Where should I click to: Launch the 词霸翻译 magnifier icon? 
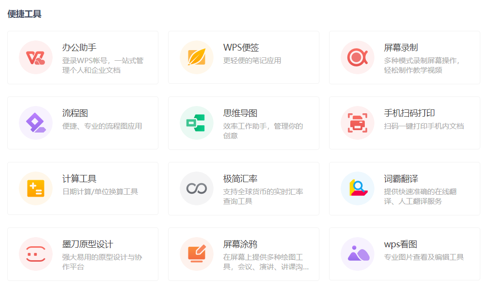coord(358,188)
